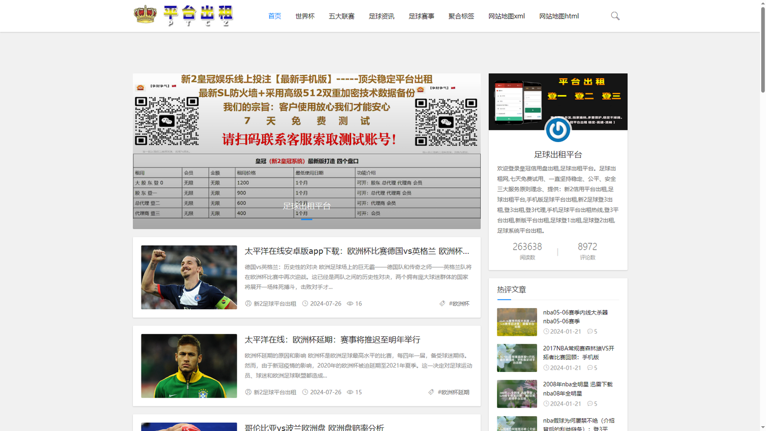Image resolution: width=766 pixels, height=431 pixels.
Task: Click clock icon on 2024-07-26 article with 15 views
Action: (305, 392)
